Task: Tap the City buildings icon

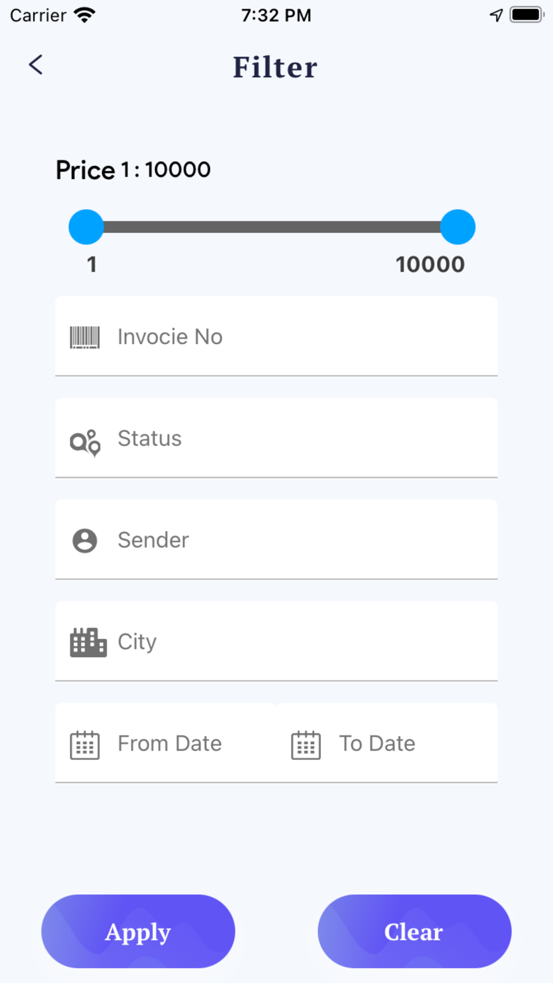Action: pyautogui.click(x=88, y=642)
